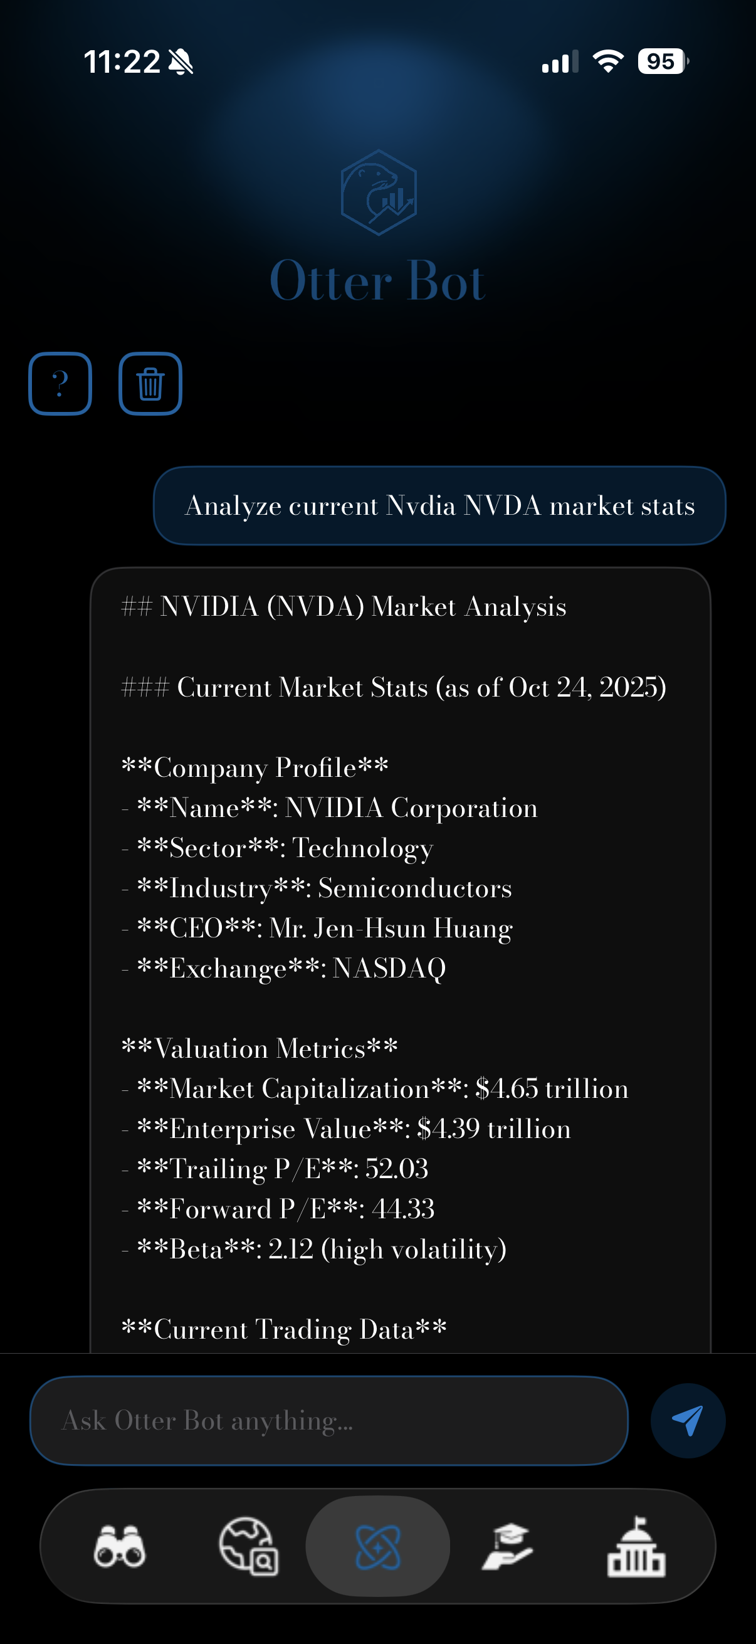The width and height of the screenshot is (756, 1644).
Task: Tap the question mark help button
Action: 60,384
